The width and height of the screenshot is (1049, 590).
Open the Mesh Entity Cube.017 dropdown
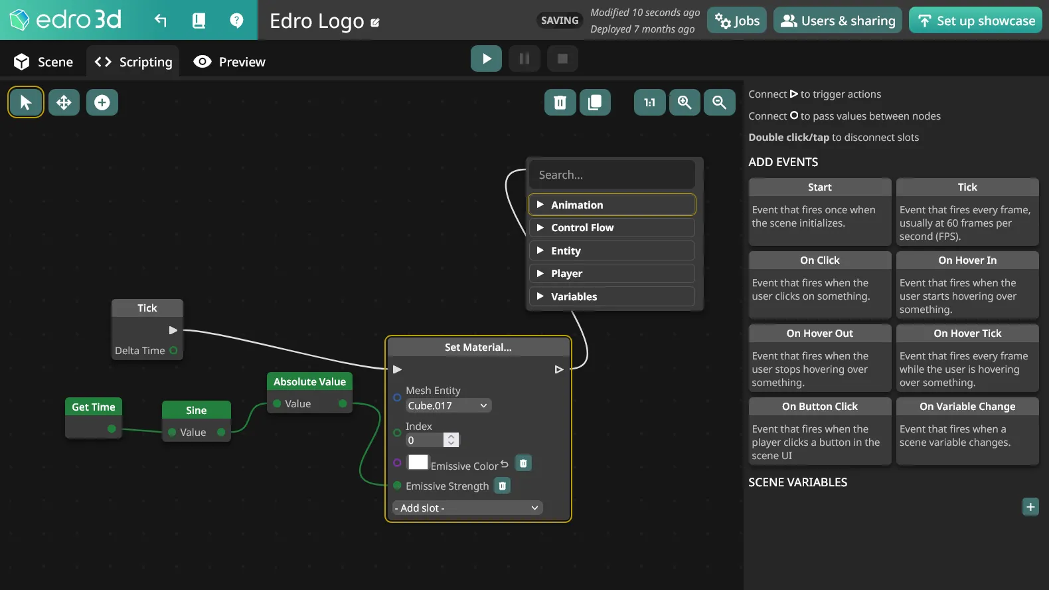tap(448, 405)
